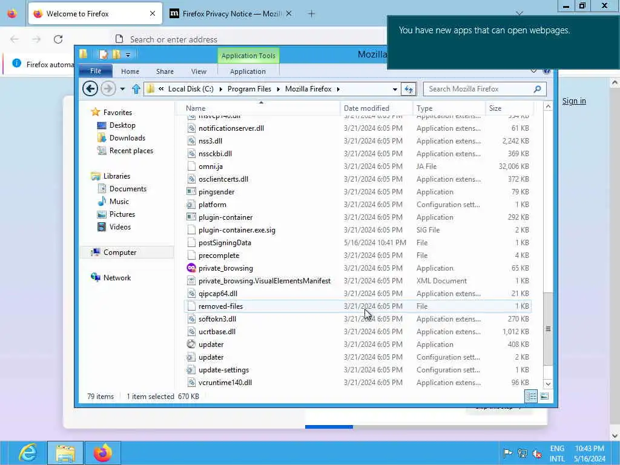Open Downloads in the navigation pane
Image resolution: width=620 pixels, height=465 pixels.
click(x=127, y=138)
